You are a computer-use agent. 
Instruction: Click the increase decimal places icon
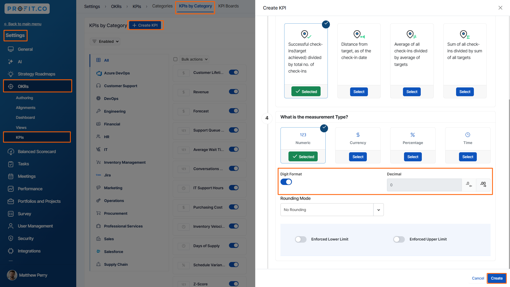[x=483, y=185]
